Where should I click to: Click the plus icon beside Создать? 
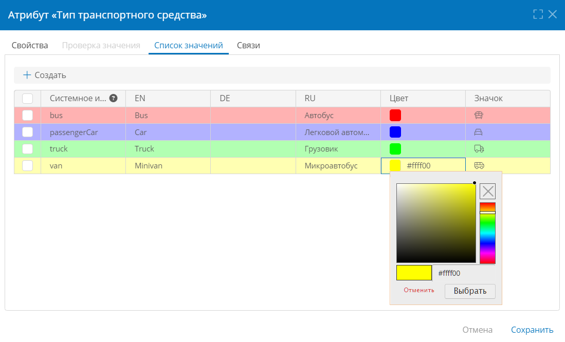27,75
